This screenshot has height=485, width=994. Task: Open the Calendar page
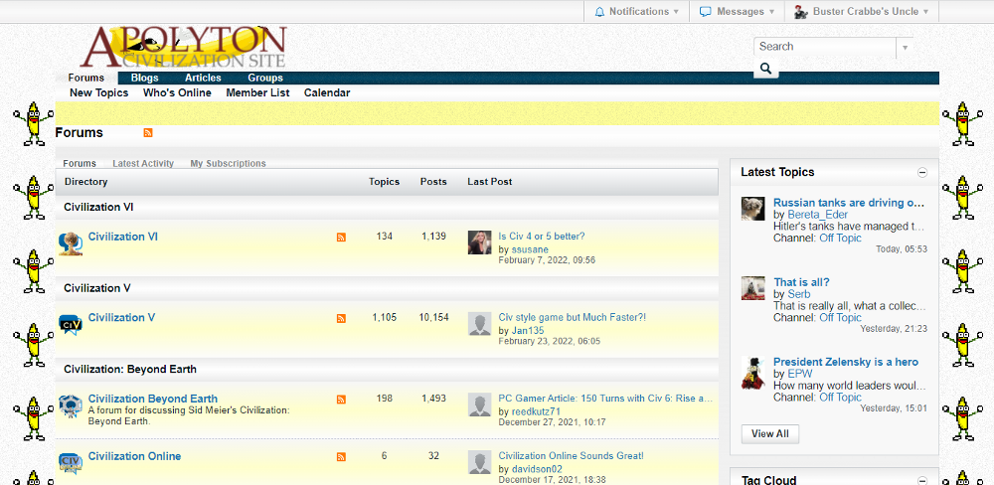click(327, 92)
